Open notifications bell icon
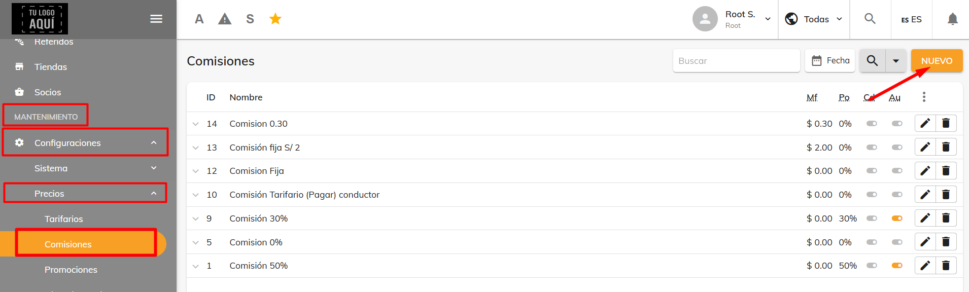 click(953, 19)
